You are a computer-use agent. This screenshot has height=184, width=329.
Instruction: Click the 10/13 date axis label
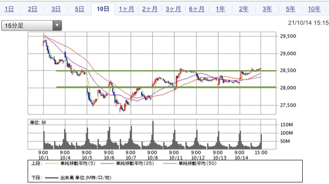[x=220, y=158]
